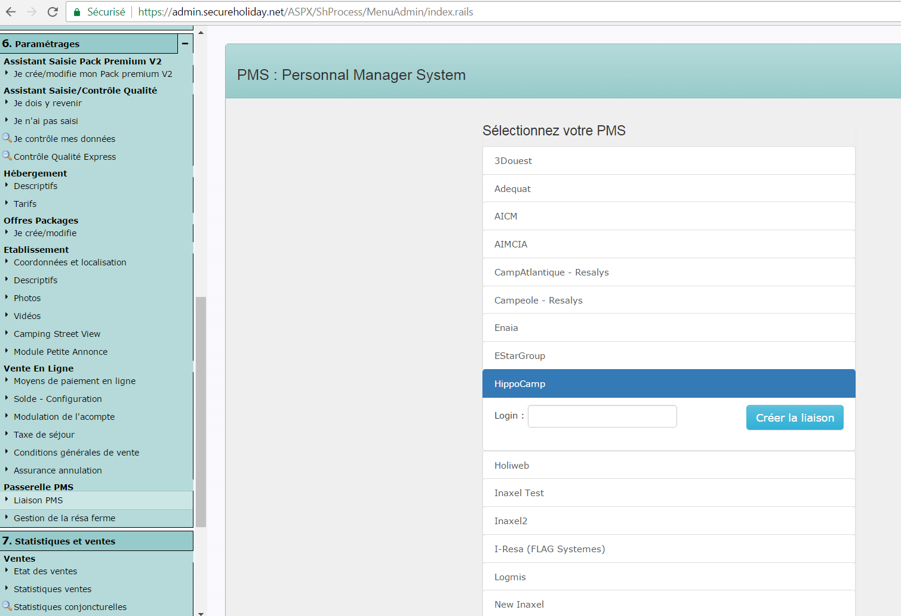The height and width of the screenshot is (616, 901).
Task: Expand the 'Inaxel Test' PMS option
Action: pos(669,493)
